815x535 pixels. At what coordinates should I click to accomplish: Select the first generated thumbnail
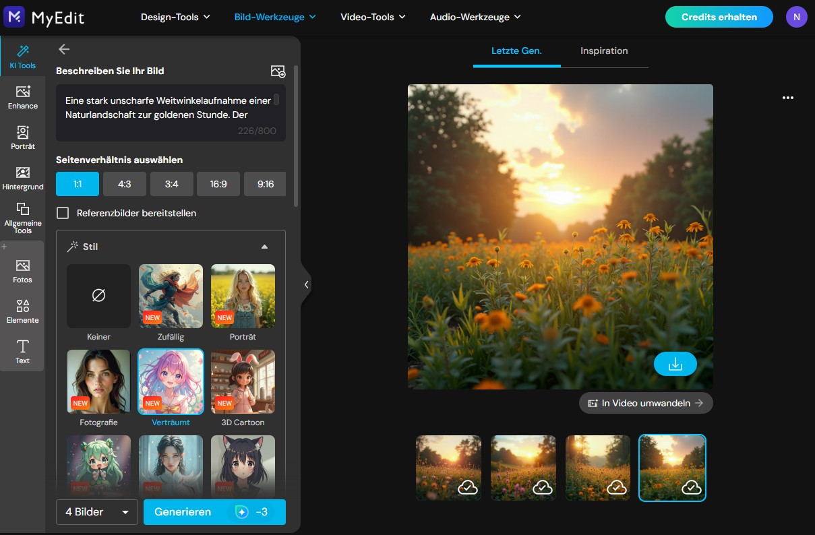point(448,468)
